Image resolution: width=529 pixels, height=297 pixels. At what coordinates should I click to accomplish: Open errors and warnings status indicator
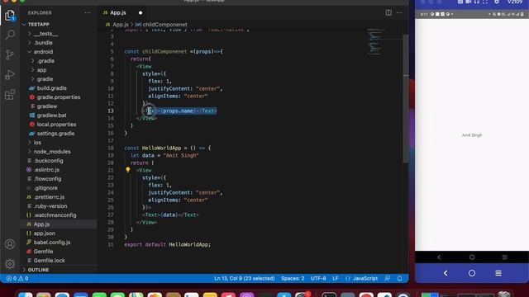(x=17, y=279)
